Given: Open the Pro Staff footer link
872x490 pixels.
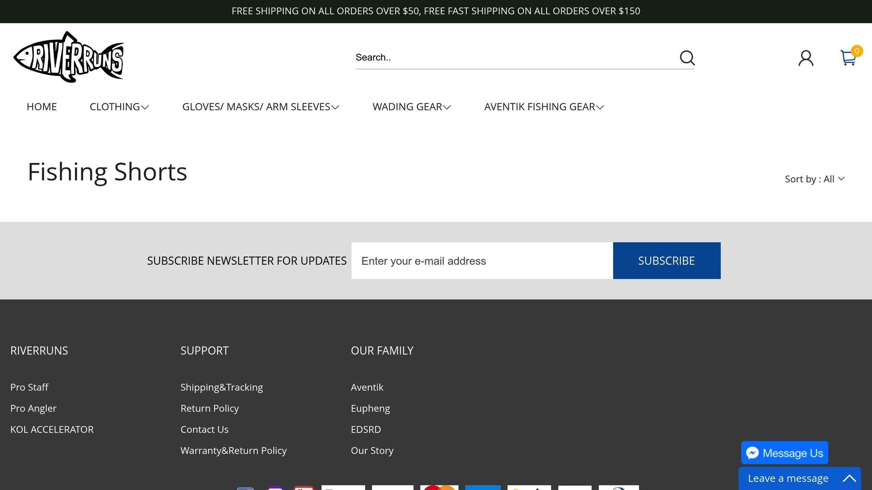Looking at the screenshot, I should coord(29,387).
